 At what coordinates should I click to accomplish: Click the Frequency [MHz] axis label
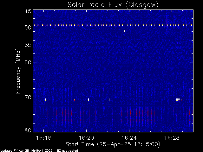coord(18,71)
